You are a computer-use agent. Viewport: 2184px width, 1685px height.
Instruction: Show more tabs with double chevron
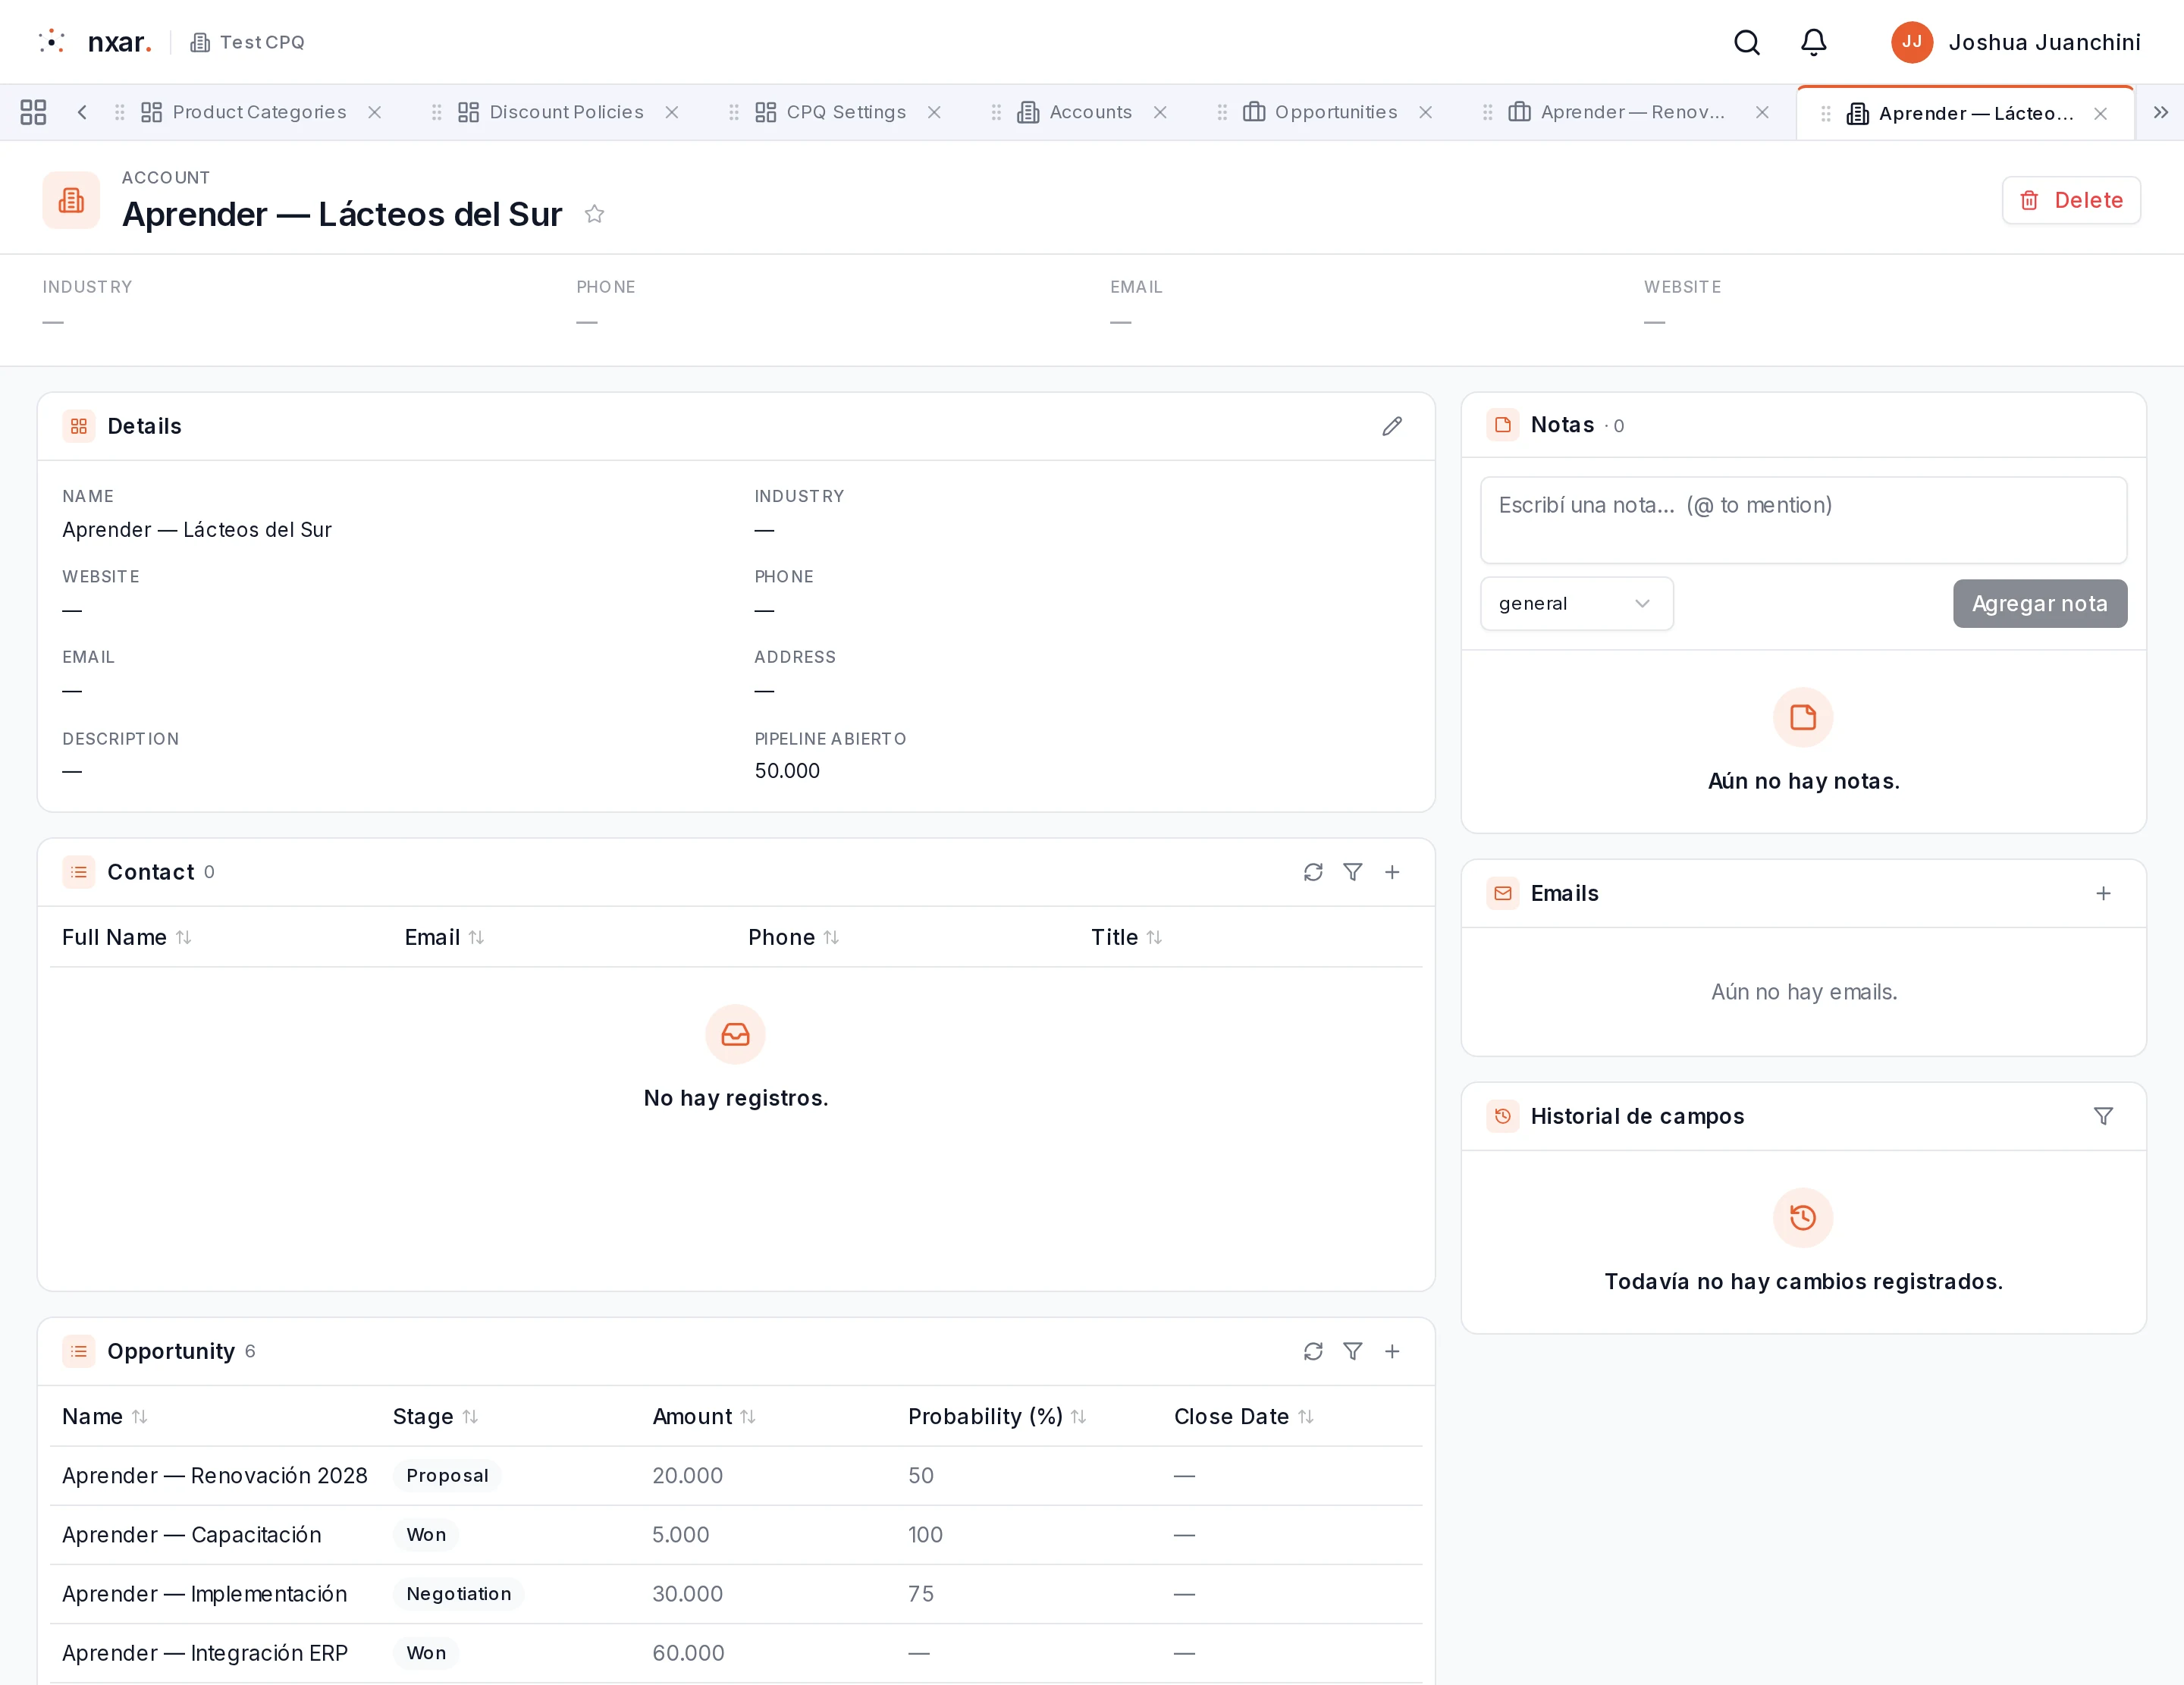(2160, 112)
